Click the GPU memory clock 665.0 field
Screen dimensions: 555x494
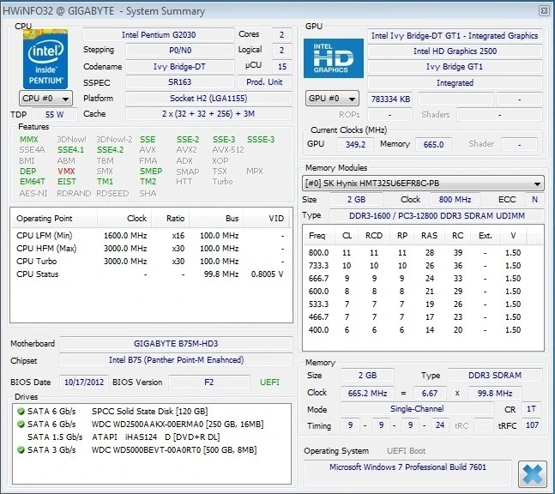click(x=433, y=144)
